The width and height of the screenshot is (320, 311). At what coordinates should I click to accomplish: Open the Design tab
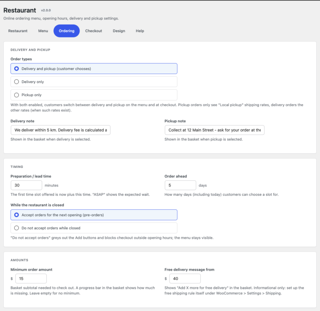click(x=119, y=31)
